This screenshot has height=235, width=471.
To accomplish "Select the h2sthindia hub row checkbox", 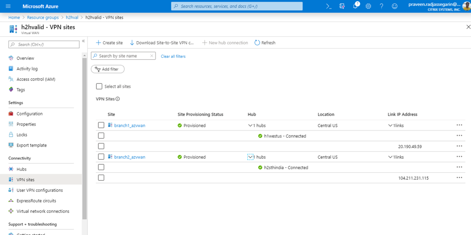I will [101, 167].
